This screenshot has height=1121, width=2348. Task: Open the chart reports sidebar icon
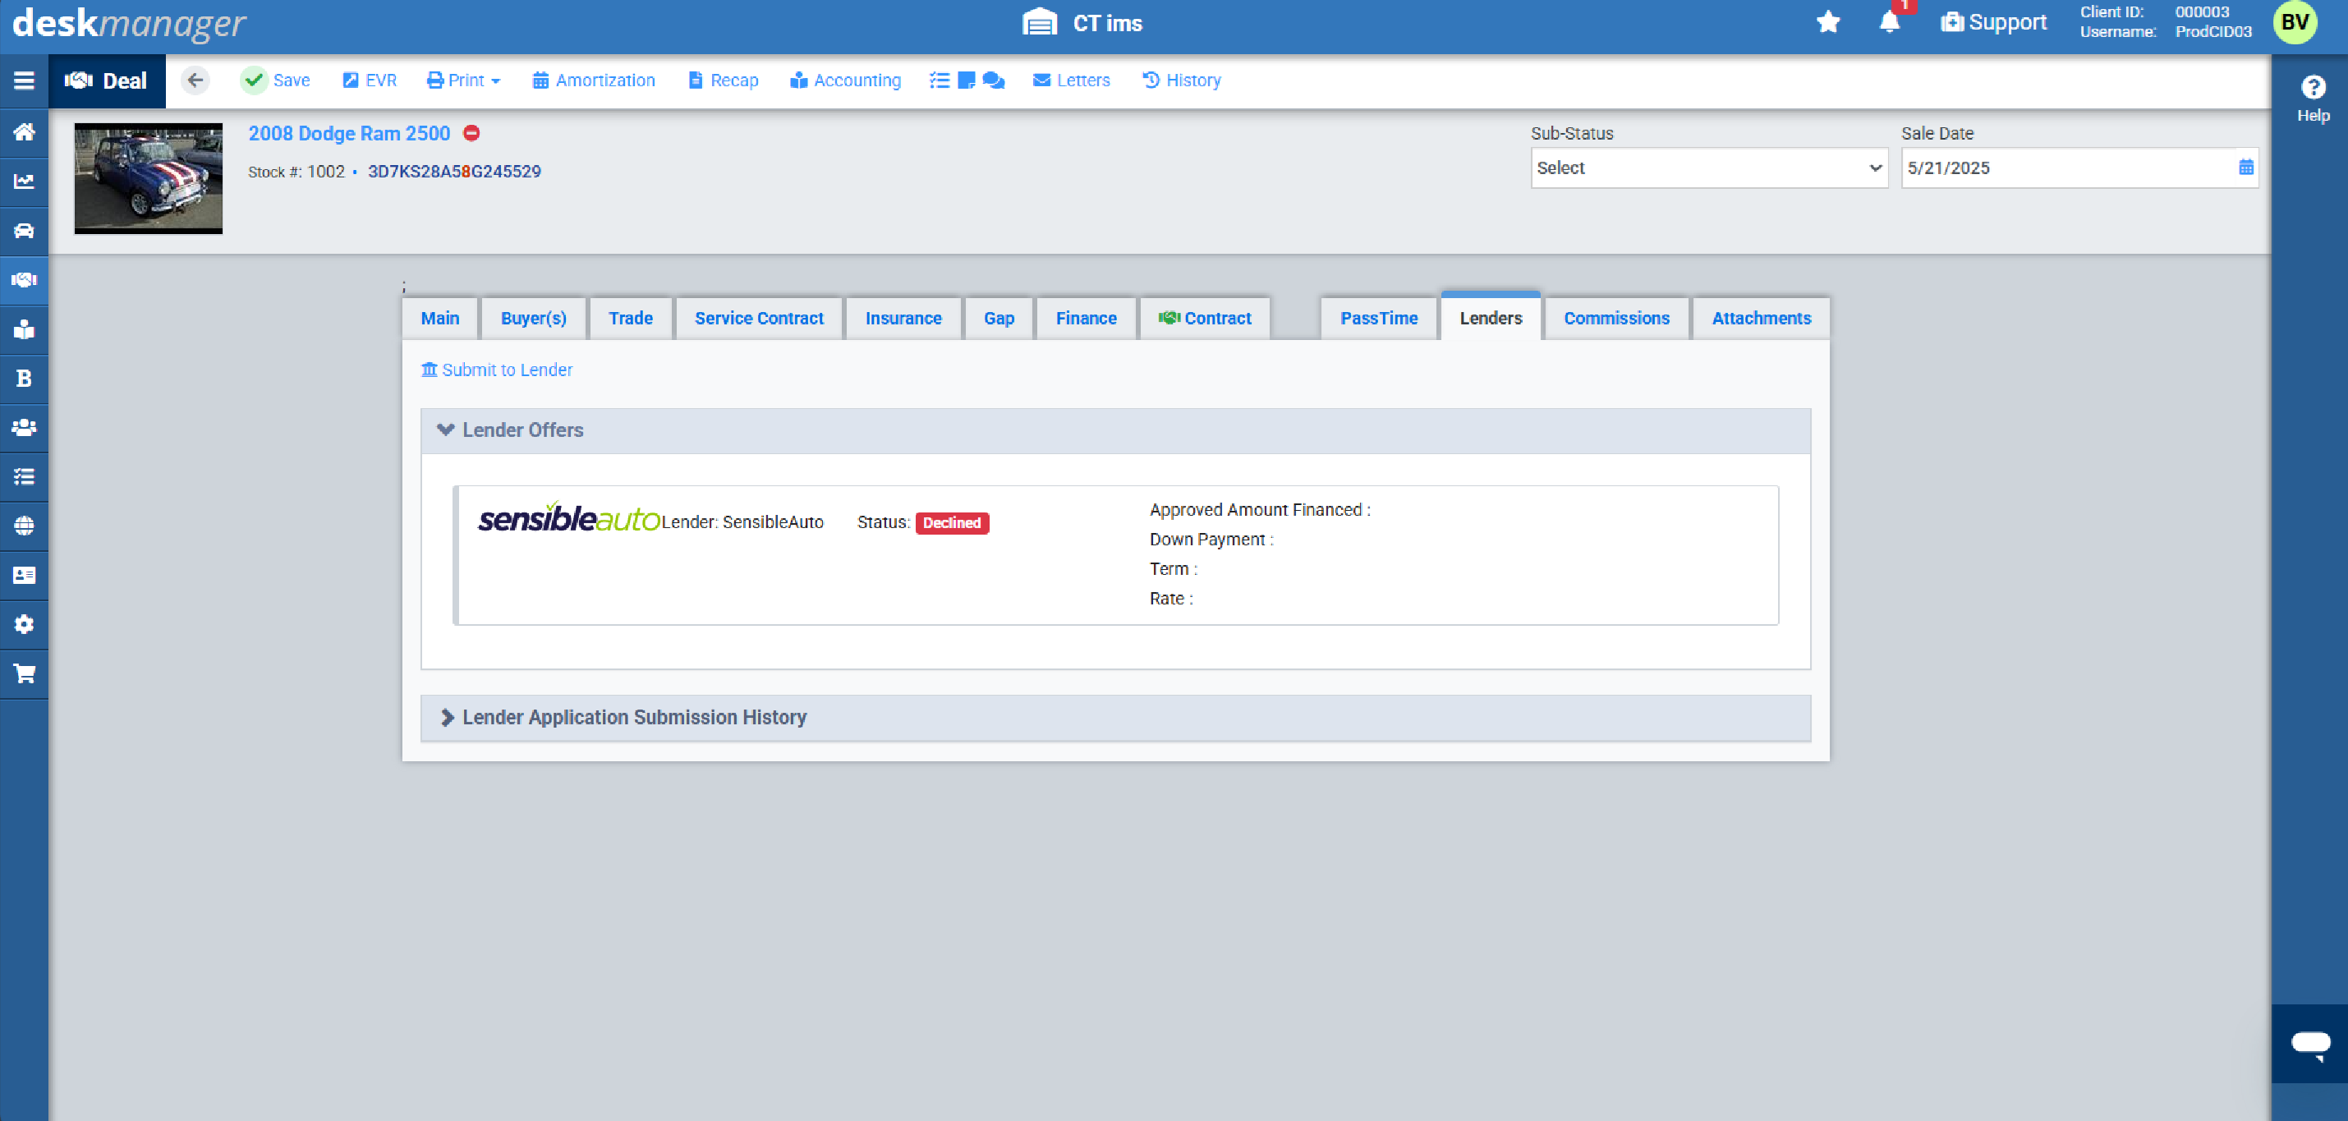[x=24, y=181]
